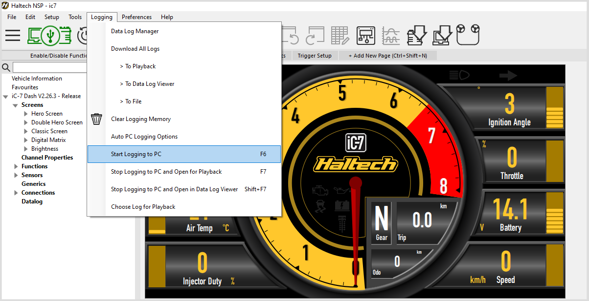Click the waveform scope toolbar icon
The height and width of the screenshot is (301, 589).
pyautogui.click(x=391, y=35)
